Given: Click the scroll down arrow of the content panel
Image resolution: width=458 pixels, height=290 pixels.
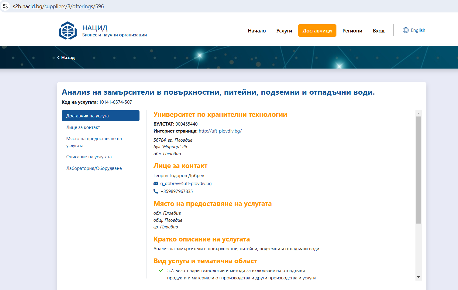Looking at the screenshot, I should click(x=419, y=277).
